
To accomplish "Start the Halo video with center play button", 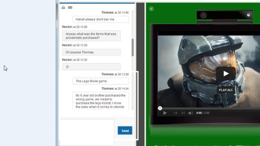I will coord(226,73).
